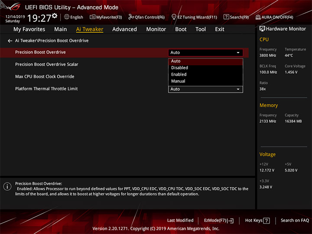Click Search(F9) label
Image resolution: width=312 pixels, height=234 pixels.
[239, 17]
